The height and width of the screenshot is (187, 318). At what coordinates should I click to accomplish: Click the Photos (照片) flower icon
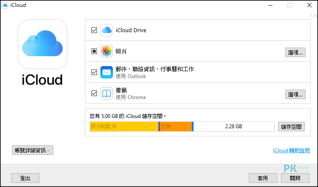pyautogui.click(x=106, y=51)
